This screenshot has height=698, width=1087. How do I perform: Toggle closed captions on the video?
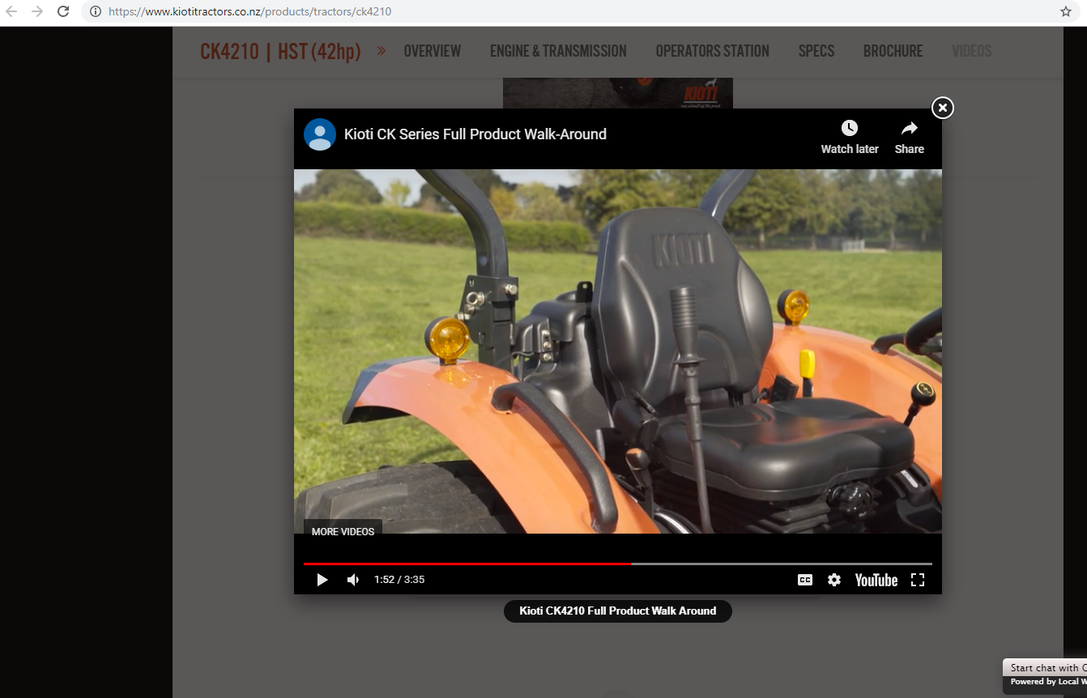(x=804, y=580)
